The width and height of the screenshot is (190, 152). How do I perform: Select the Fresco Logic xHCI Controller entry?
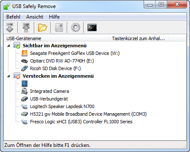81,122
